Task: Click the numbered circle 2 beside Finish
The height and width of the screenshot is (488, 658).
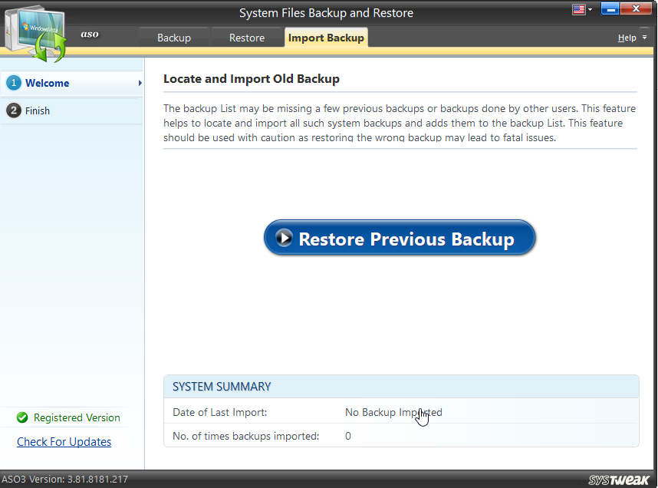Action: coord(14,110)
